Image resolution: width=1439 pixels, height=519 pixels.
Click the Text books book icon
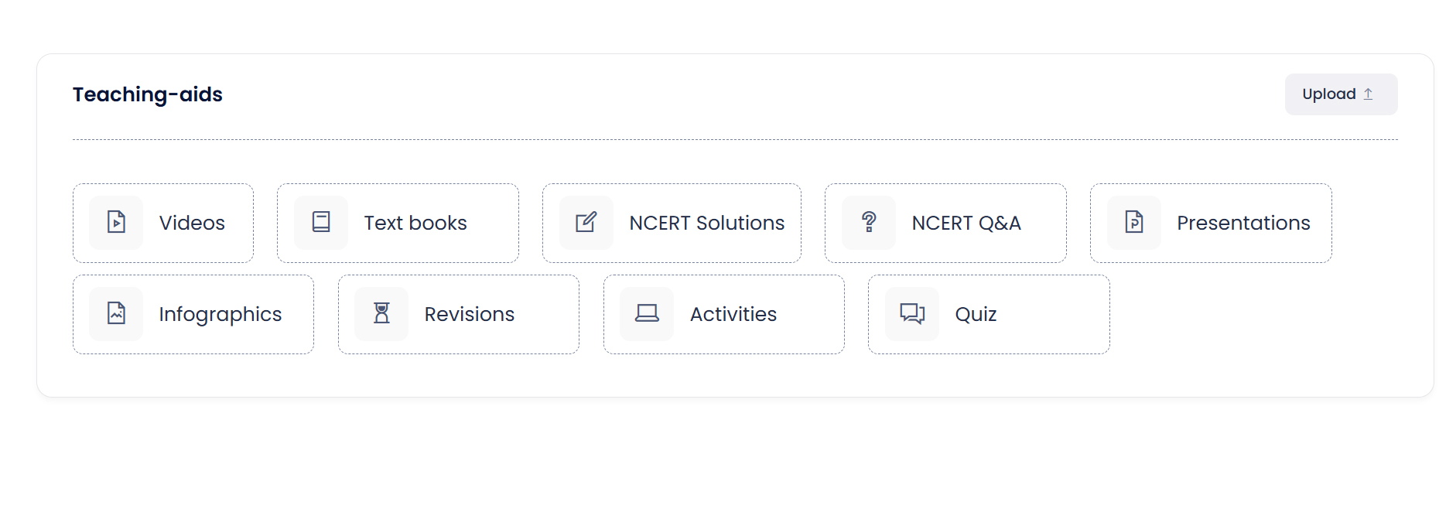(321, 223)
